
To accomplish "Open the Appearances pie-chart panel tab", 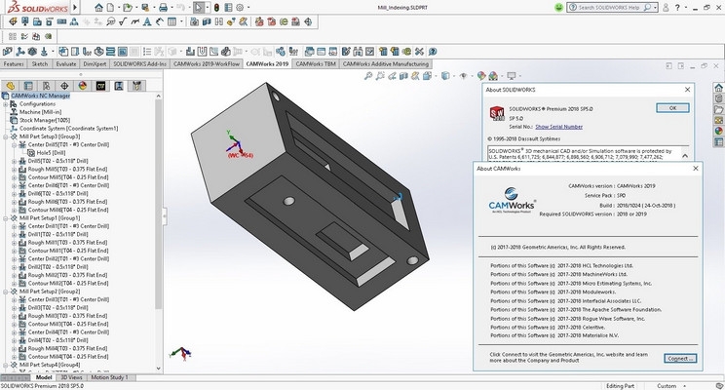I will [x=82, y=84].
